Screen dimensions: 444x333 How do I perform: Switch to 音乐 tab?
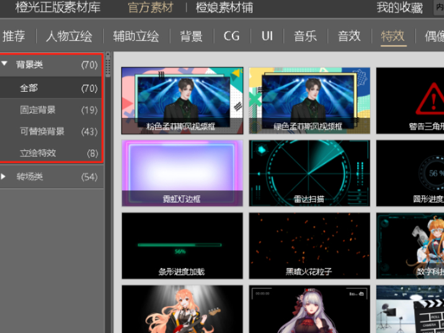pos(305,36)
